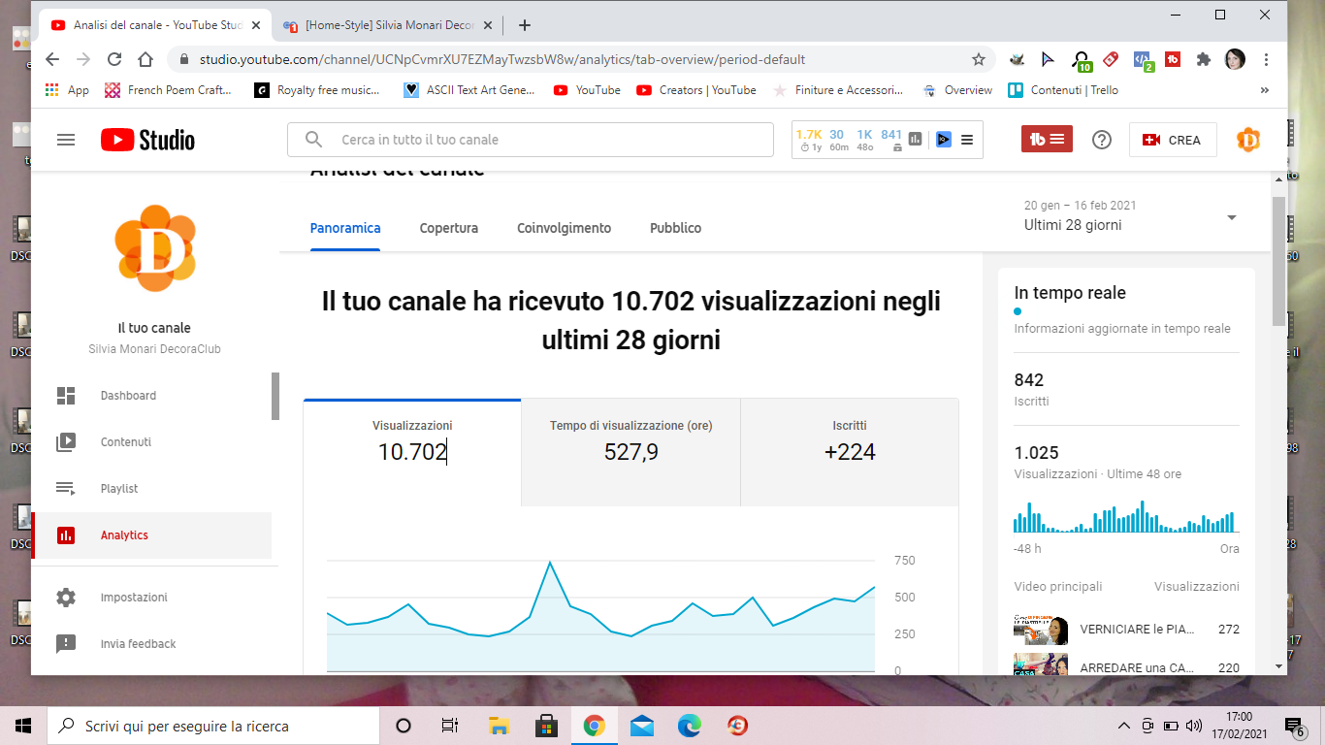Click the magnifier extension with badge 10
The width and height of the screenshot is (1325, 745).
tap(1082, 61)
